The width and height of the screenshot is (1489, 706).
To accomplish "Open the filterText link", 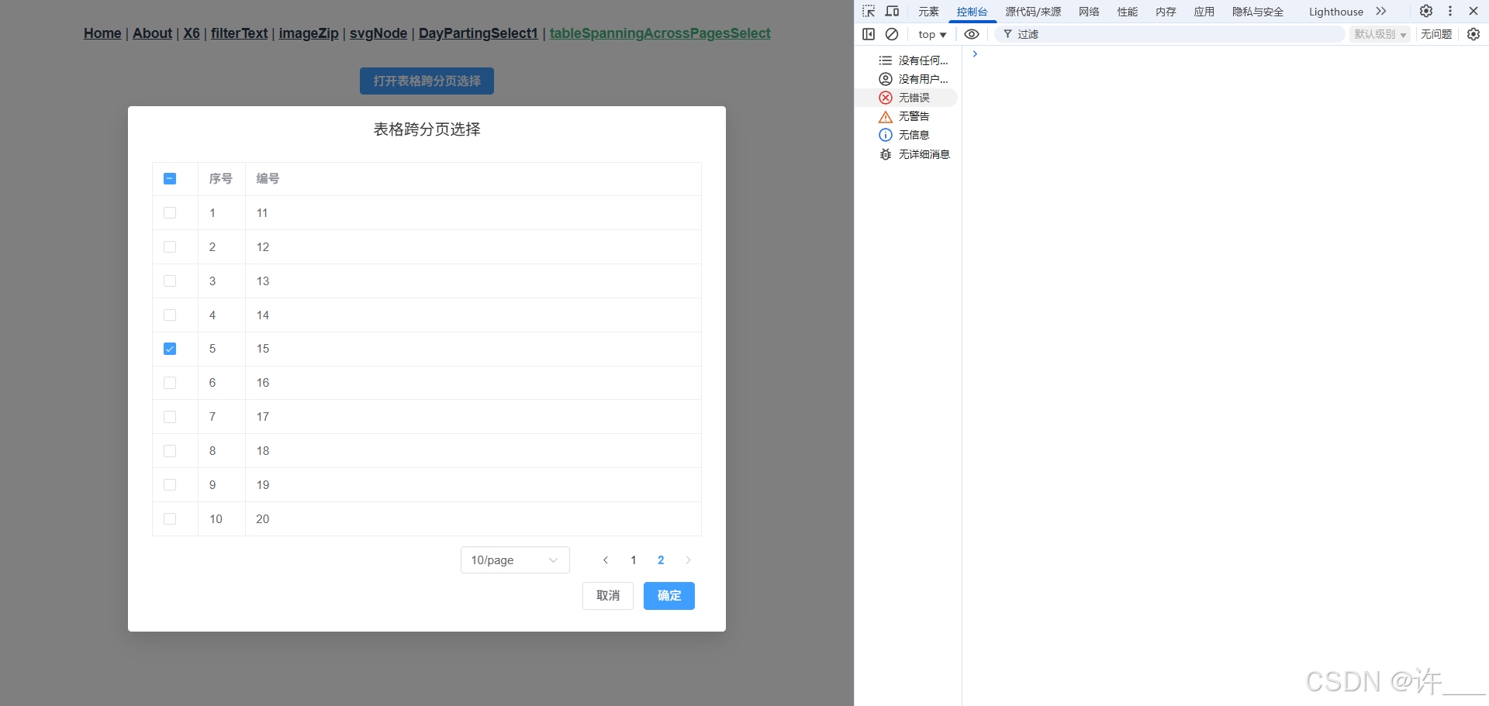I will pyautogui.click(x=239, y=33).
